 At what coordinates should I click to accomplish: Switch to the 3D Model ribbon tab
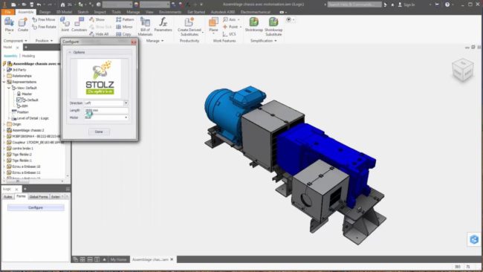64,12
